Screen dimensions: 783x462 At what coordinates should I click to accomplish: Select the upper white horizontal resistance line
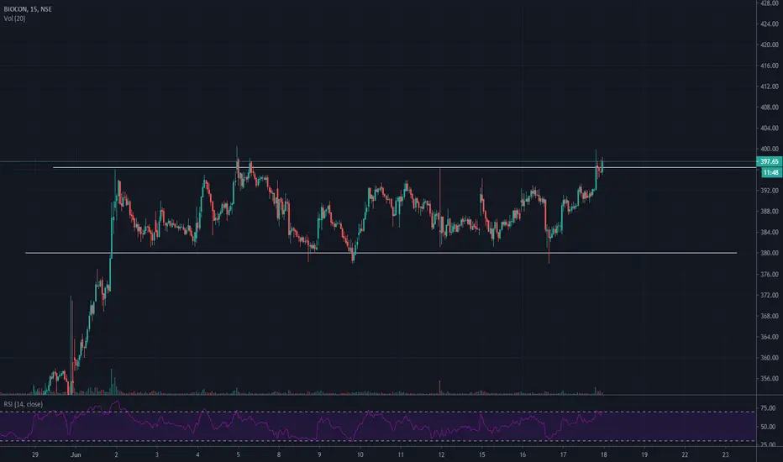[404, 167]
